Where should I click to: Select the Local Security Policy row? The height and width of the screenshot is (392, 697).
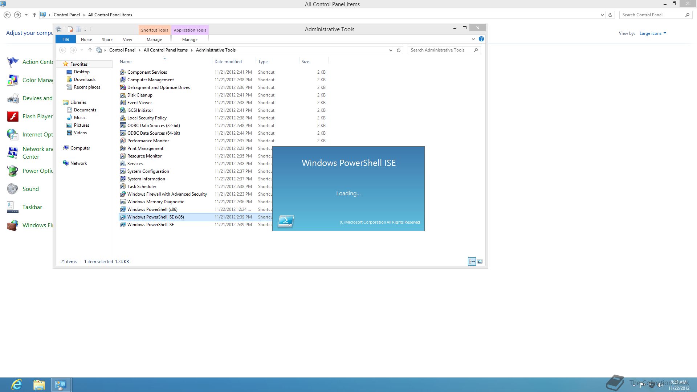point(223,118)
